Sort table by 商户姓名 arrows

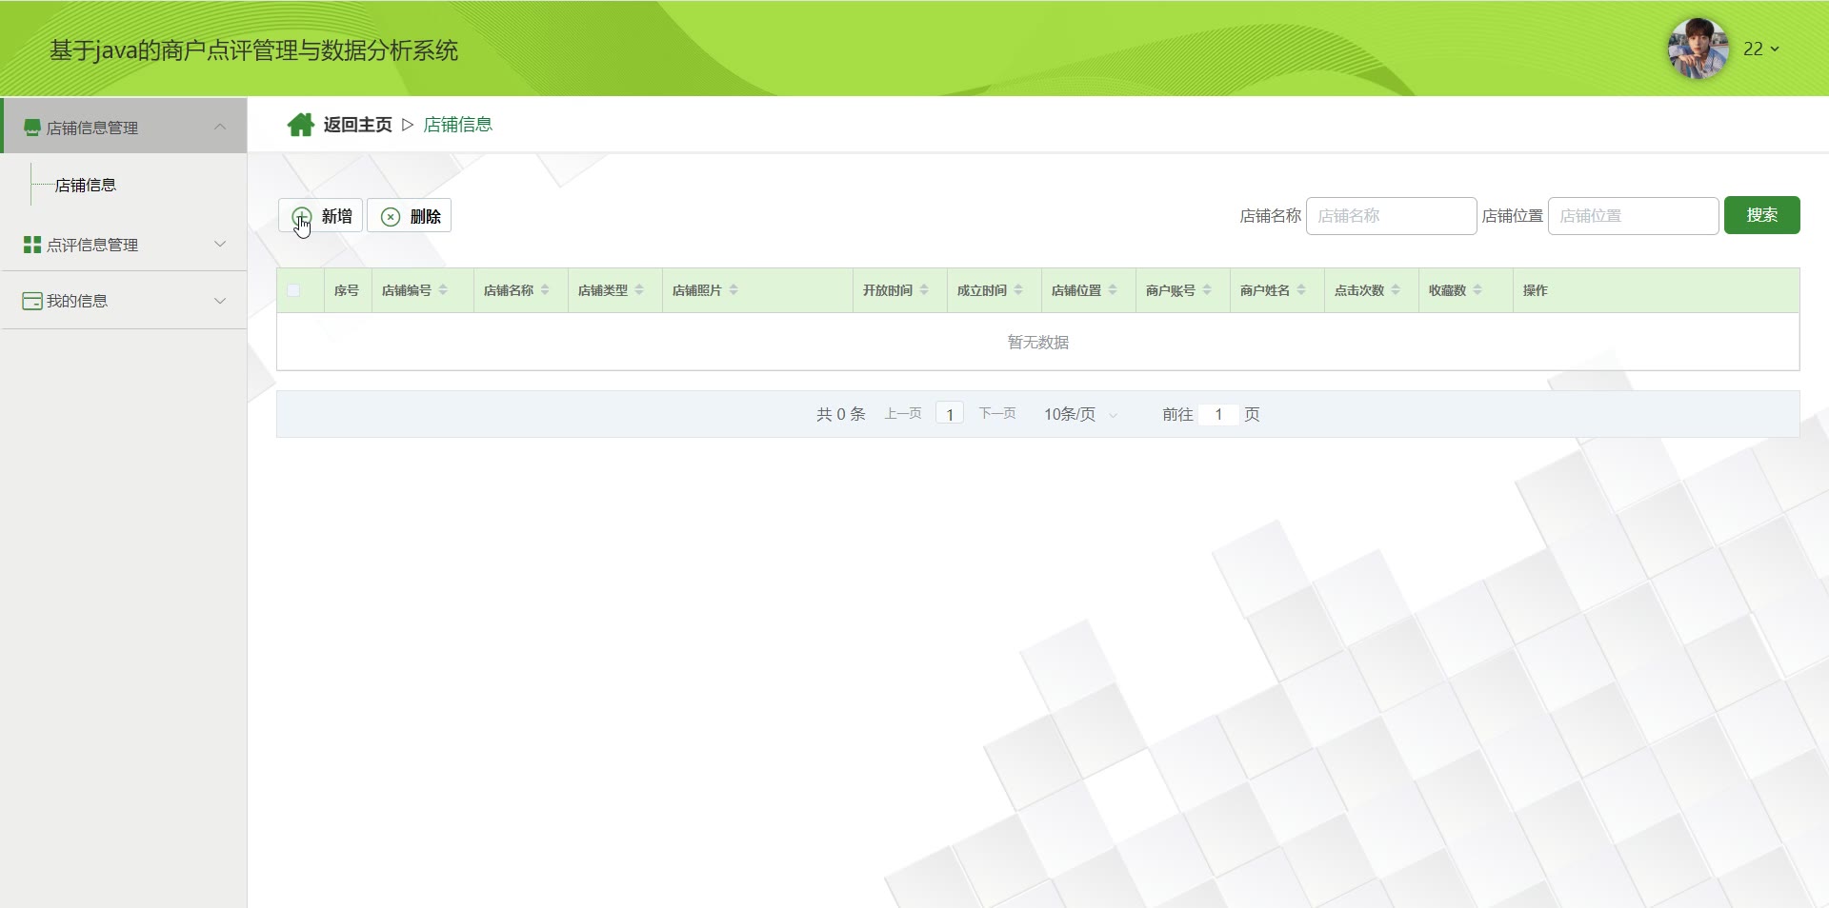1301,290
